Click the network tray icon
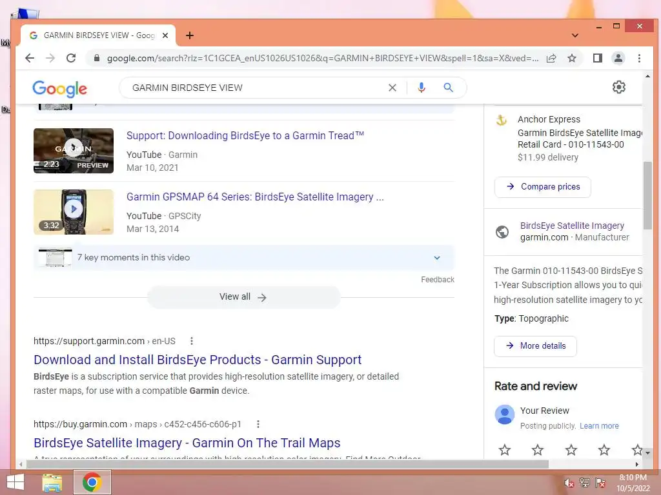This screenshot has height=495, width=661. point(584,482)
